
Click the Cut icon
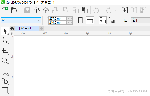point(66,10)
